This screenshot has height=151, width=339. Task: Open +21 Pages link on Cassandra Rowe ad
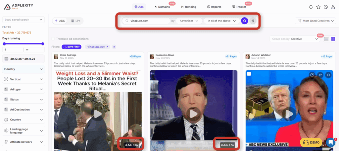point(231,56)
